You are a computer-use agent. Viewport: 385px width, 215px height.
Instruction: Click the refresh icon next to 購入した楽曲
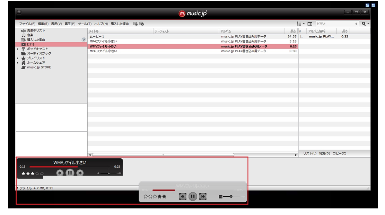click(84, 40)
